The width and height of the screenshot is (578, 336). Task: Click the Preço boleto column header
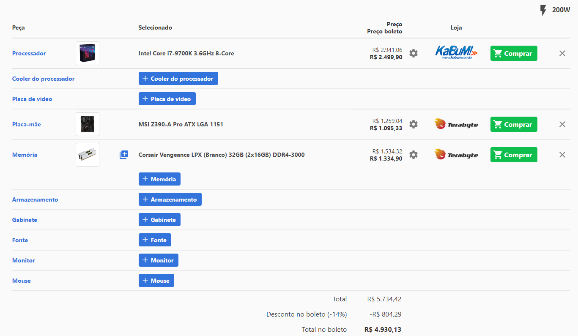pyautogui.click(x=385, y=31)
